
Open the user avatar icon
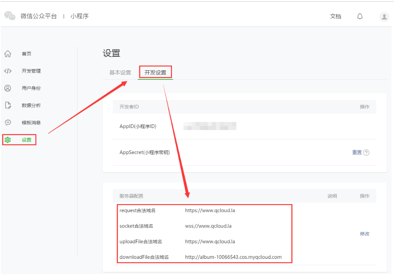pyautogui.click(x=384, y=17)
